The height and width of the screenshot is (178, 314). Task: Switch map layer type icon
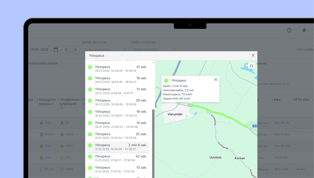point(251,66)
